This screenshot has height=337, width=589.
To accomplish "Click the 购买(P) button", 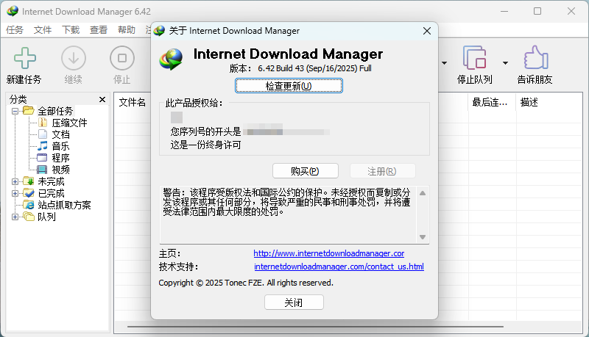I will [305, 171].
